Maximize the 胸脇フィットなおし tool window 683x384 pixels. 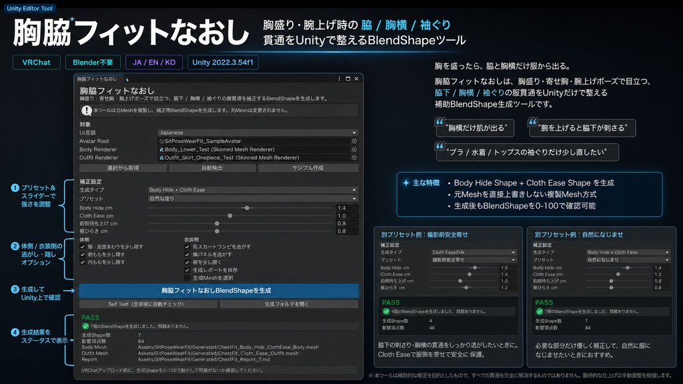(348, 79)
